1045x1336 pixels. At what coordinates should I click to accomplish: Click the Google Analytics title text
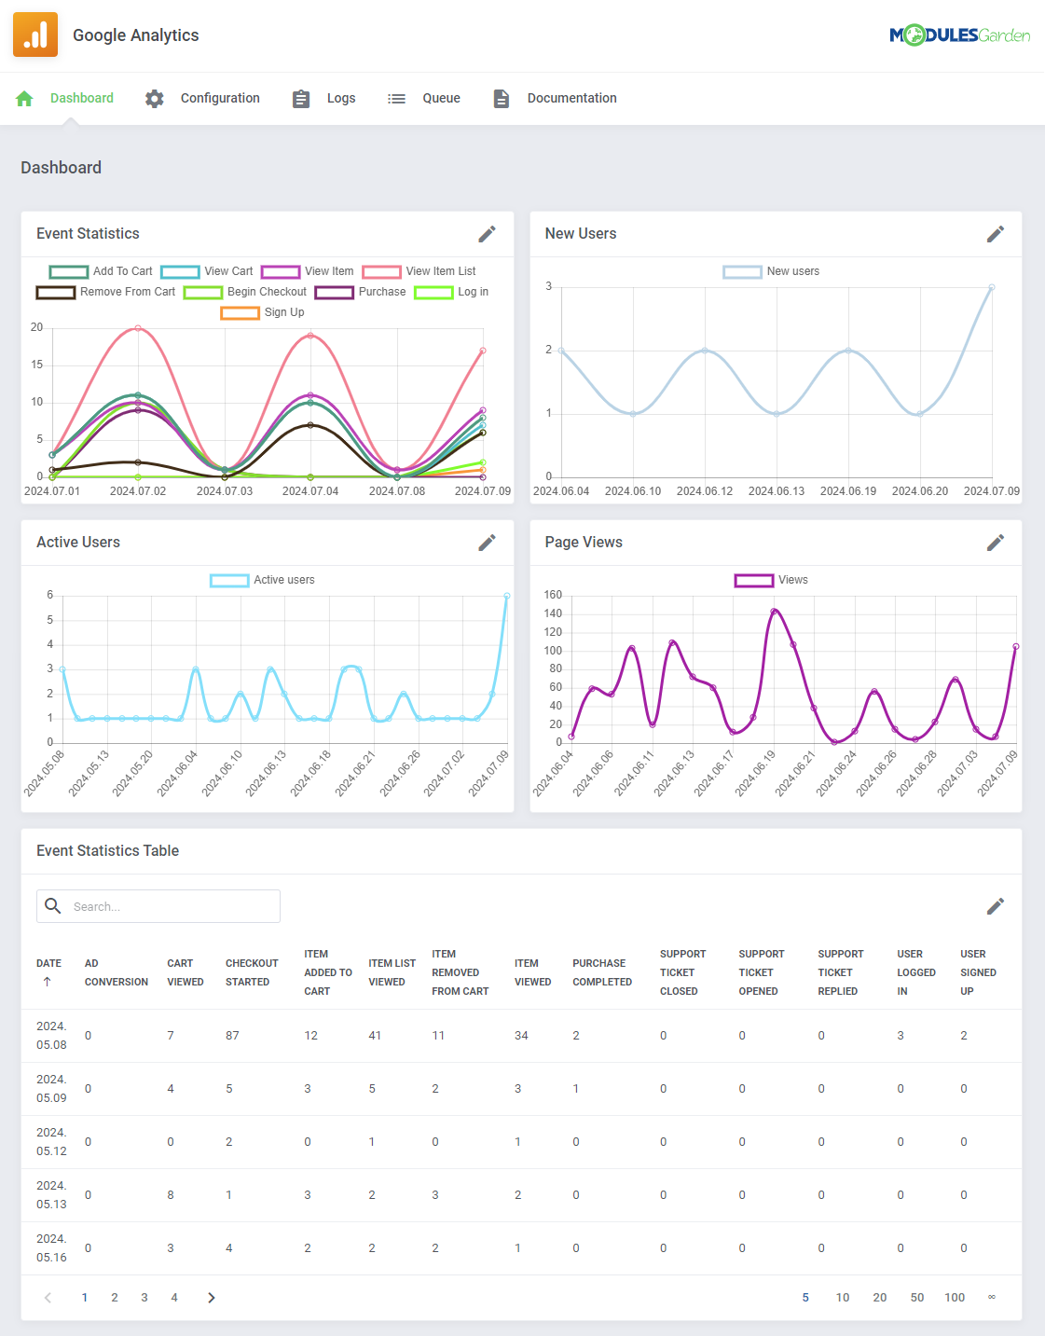click(136, 35)
